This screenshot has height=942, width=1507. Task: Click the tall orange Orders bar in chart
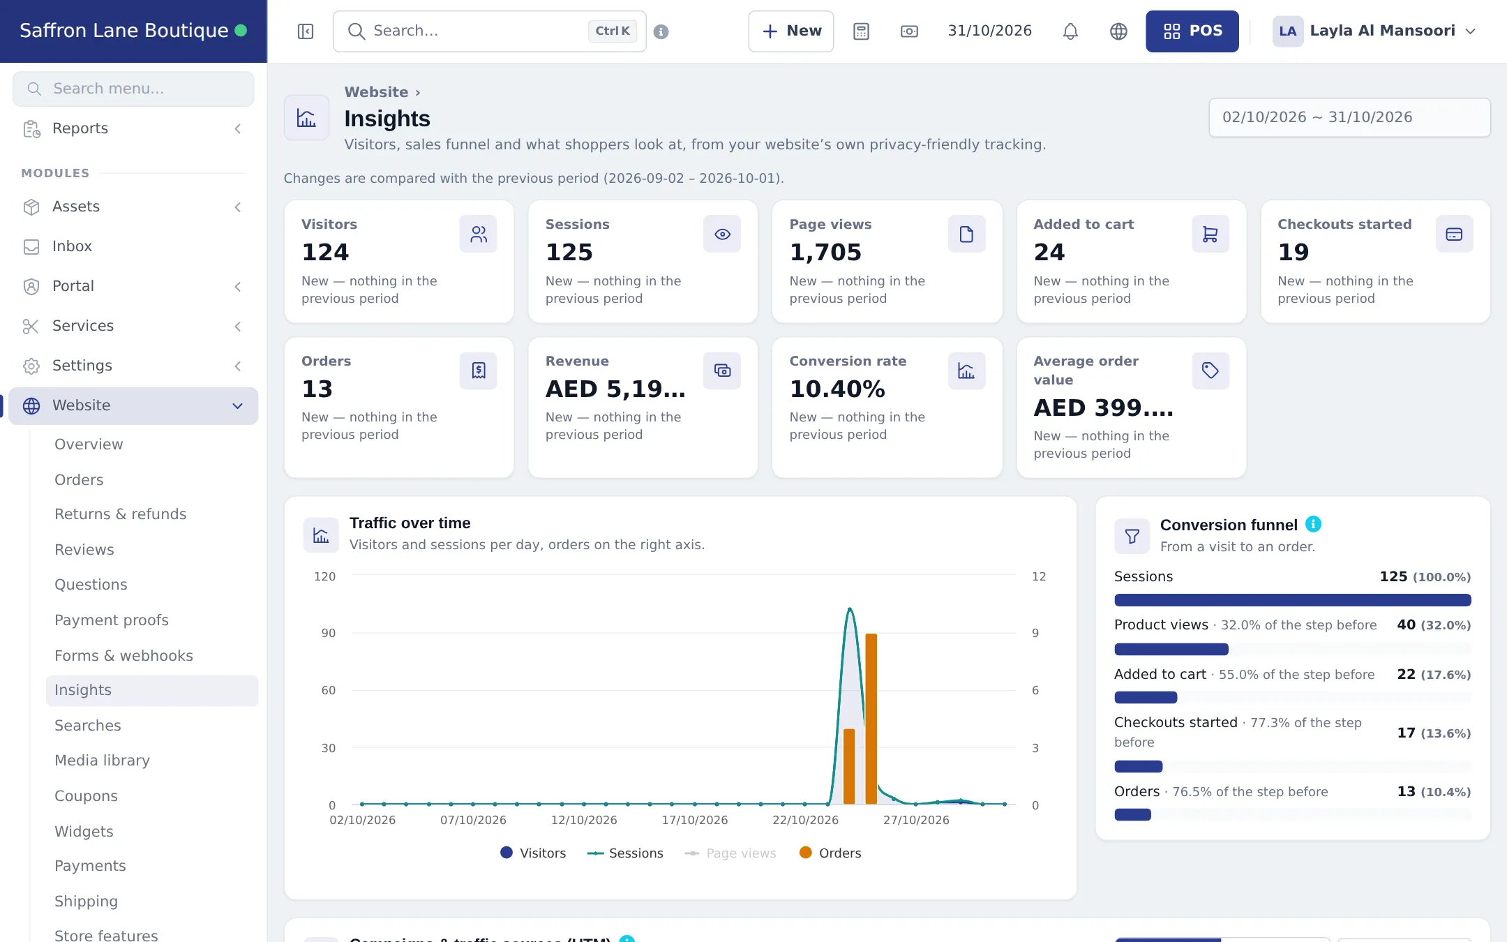pyautogui.click(x=871, y=719)
